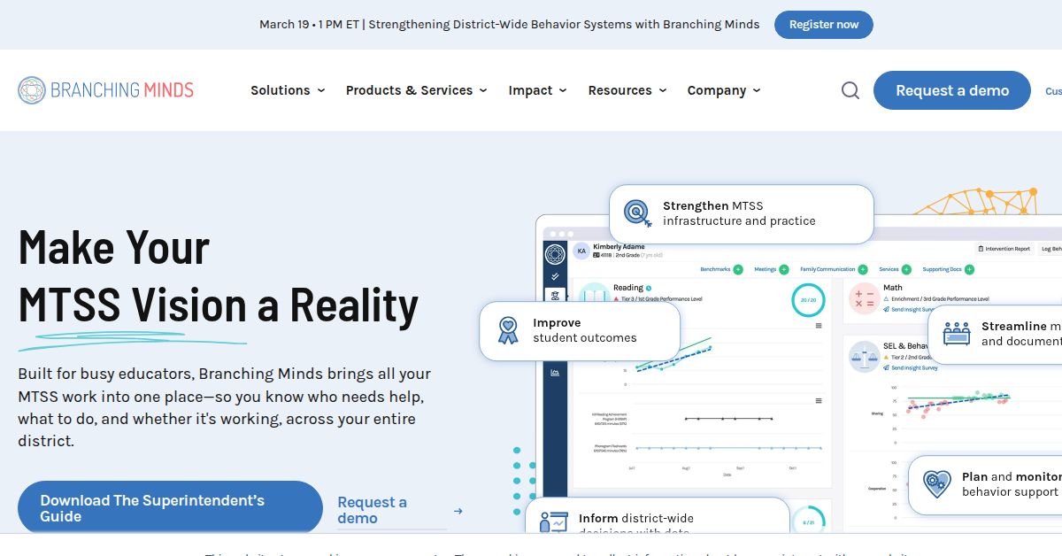This screenshot has height=556, width=1062.
Task: Click the Math calculator symbols icon
Action: [864, 298]
